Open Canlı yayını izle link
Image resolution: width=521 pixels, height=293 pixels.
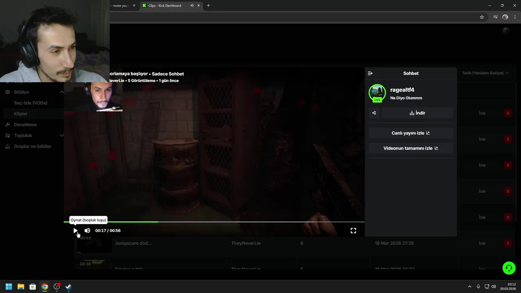pyautogui.click(x=411, y=133)
